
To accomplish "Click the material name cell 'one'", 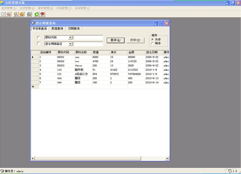I will click(x=83, y=57).
